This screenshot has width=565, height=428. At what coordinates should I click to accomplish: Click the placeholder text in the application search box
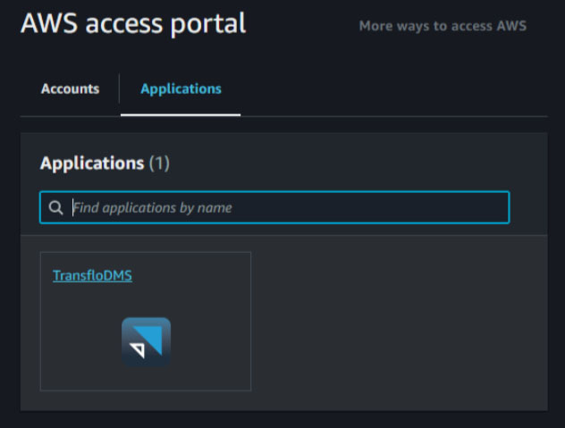152,208
